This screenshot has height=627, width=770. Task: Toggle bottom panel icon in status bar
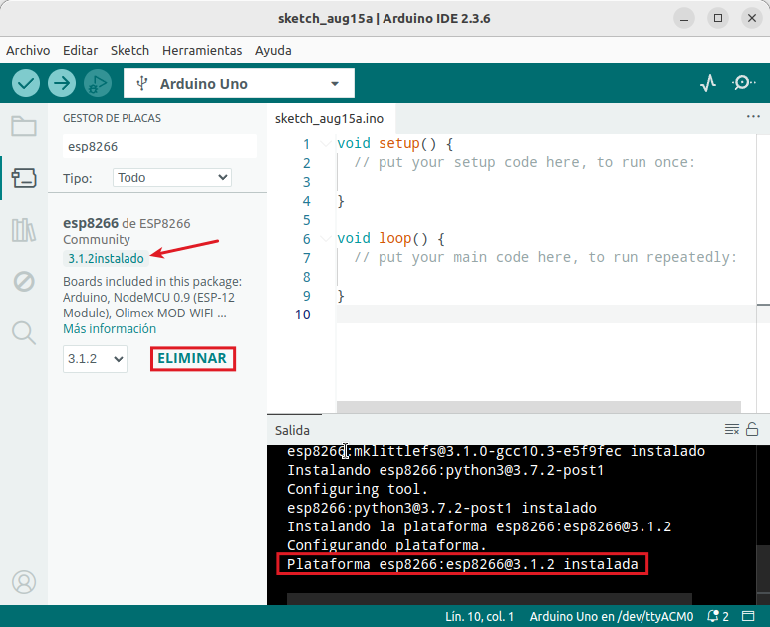pyautogui.click(x=748, y=616)
